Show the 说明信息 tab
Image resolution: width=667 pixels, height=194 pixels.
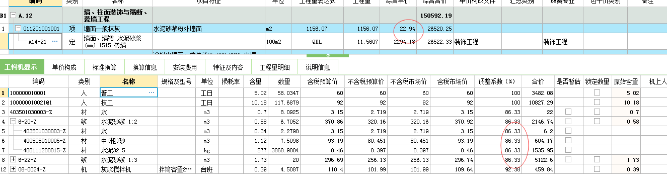coord(318,67)
